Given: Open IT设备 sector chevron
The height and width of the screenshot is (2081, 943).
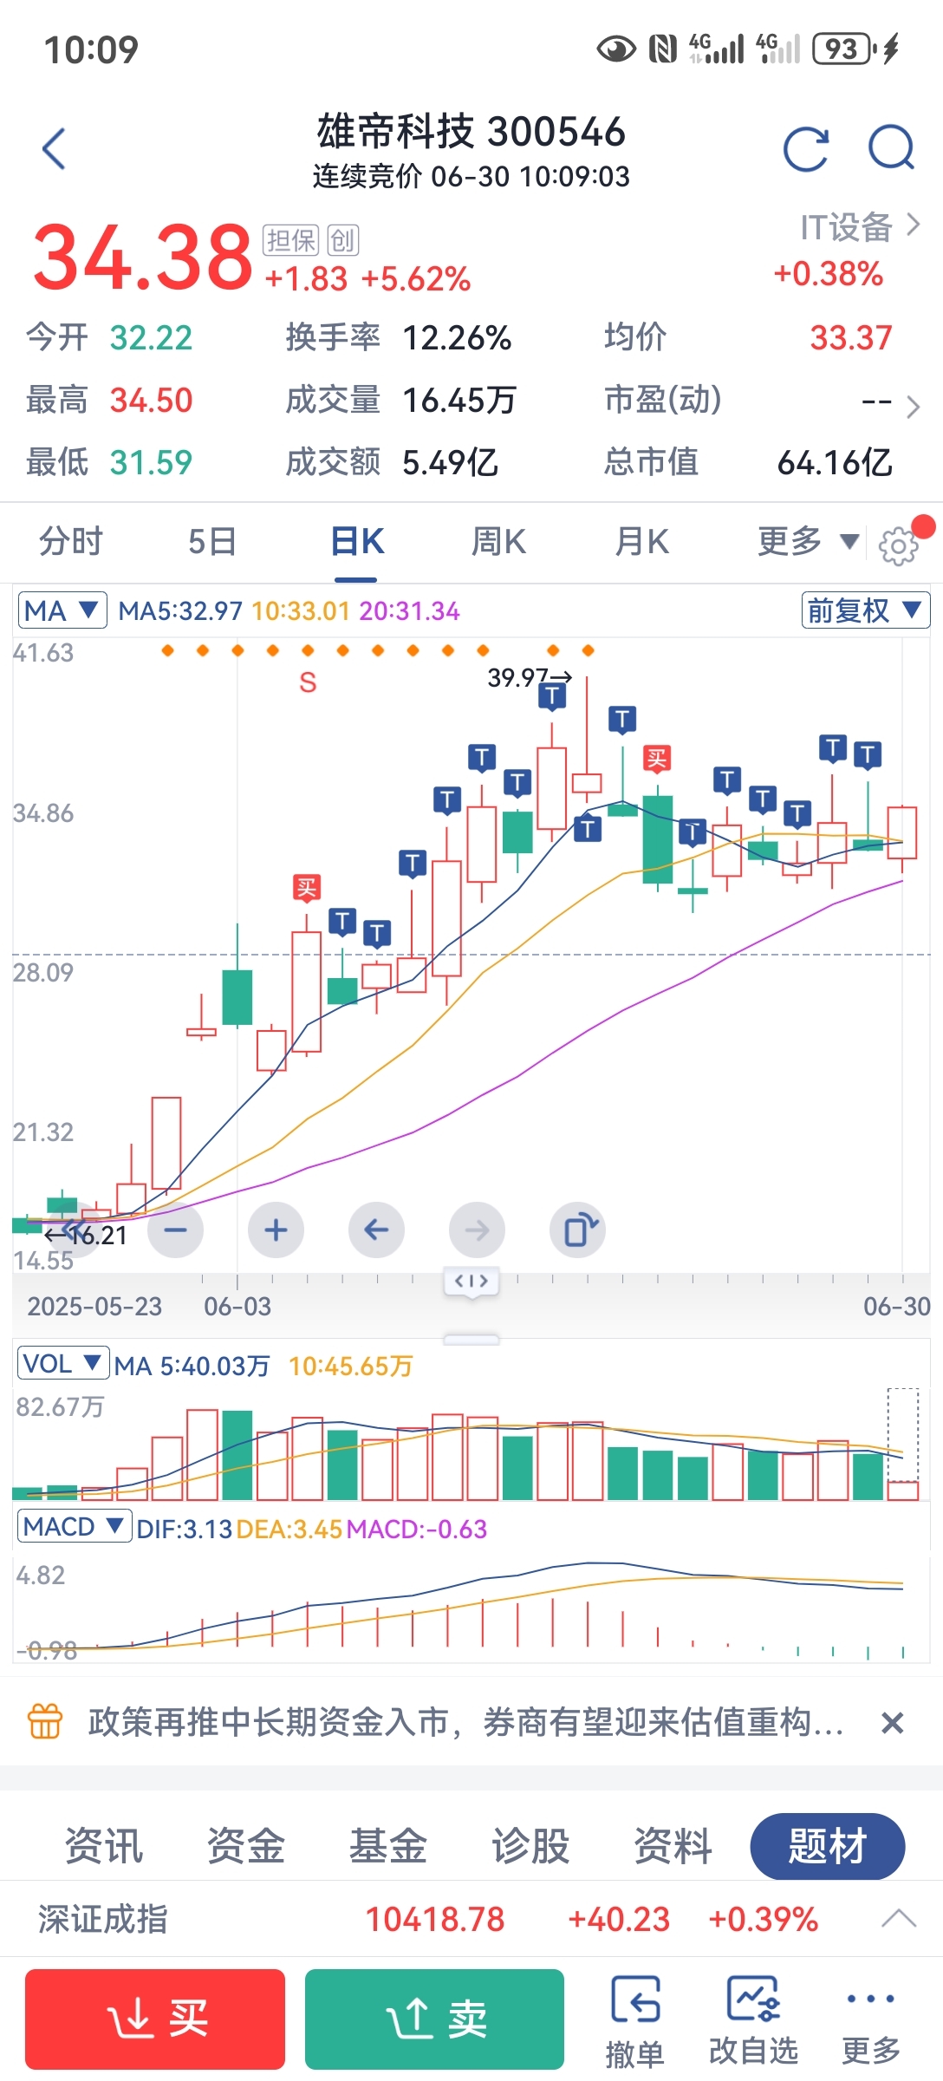Looking at the screenshot, I should pyautogui.click(x=913, y=225).
